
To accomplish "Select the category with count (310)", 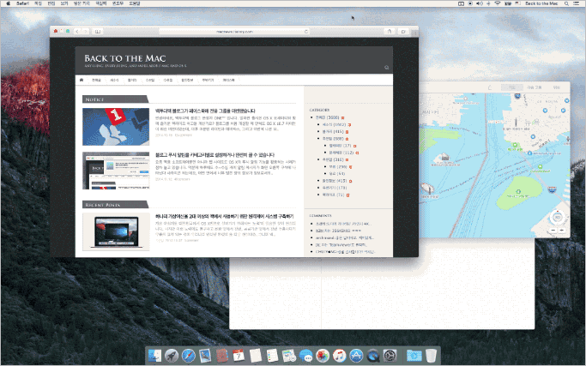I will (x=333, y=159).
